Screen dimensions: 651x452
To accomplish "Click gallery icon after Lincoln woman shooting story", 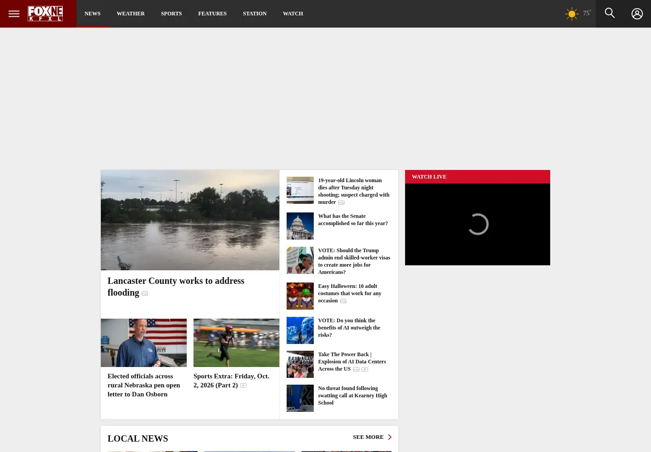I will coord(341,202).
